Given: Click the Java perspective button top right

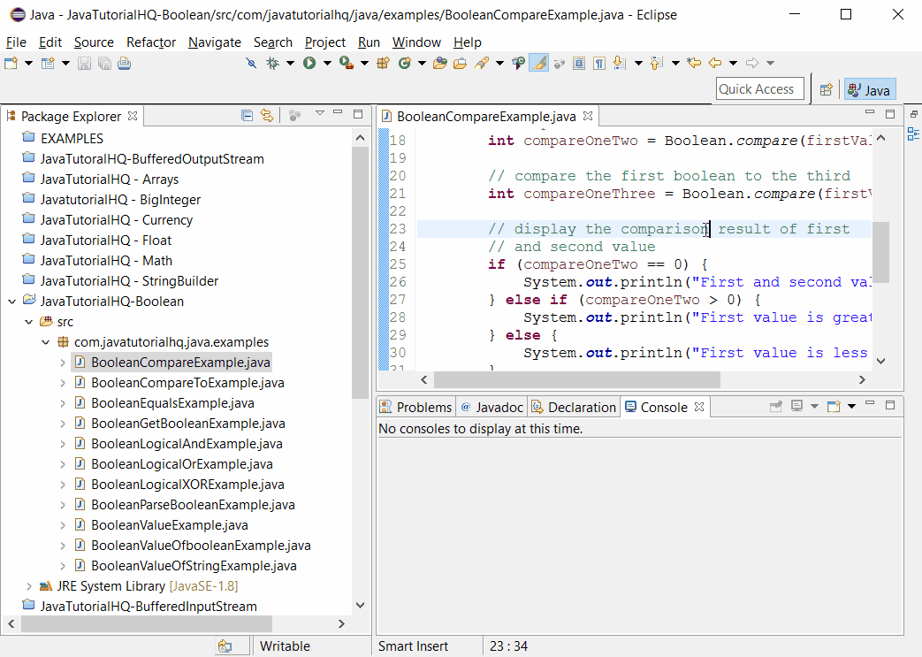Looking at the screenshot, I should (869, 89).
